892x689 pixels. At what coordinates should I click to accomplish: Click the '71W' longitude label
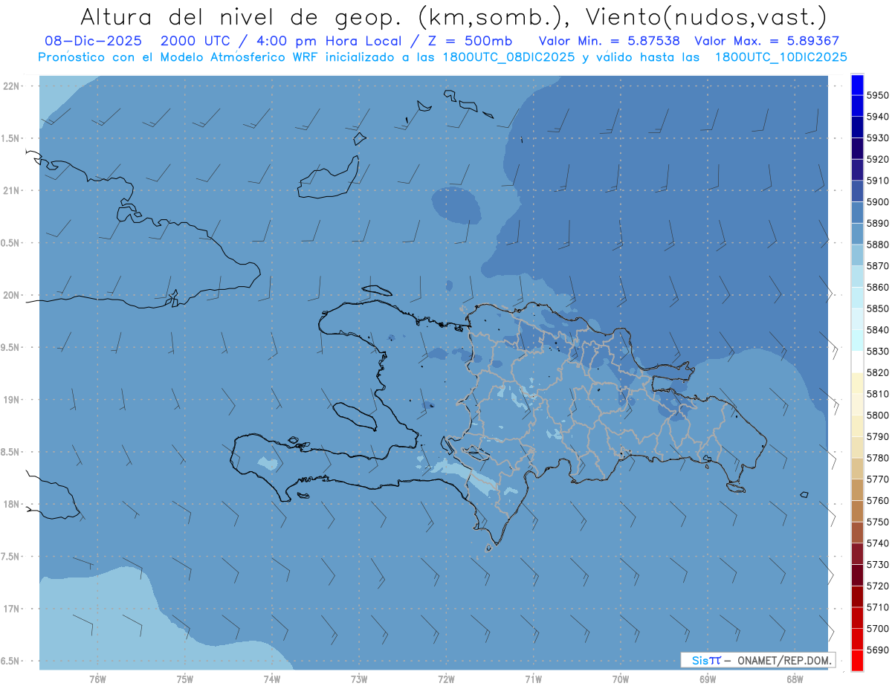click(x=533, y=679)
